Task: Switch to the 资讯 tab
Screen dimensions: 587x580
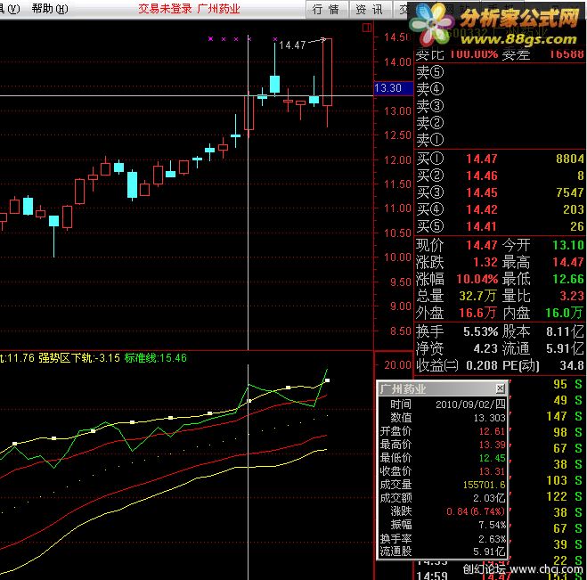Action: 370,9
